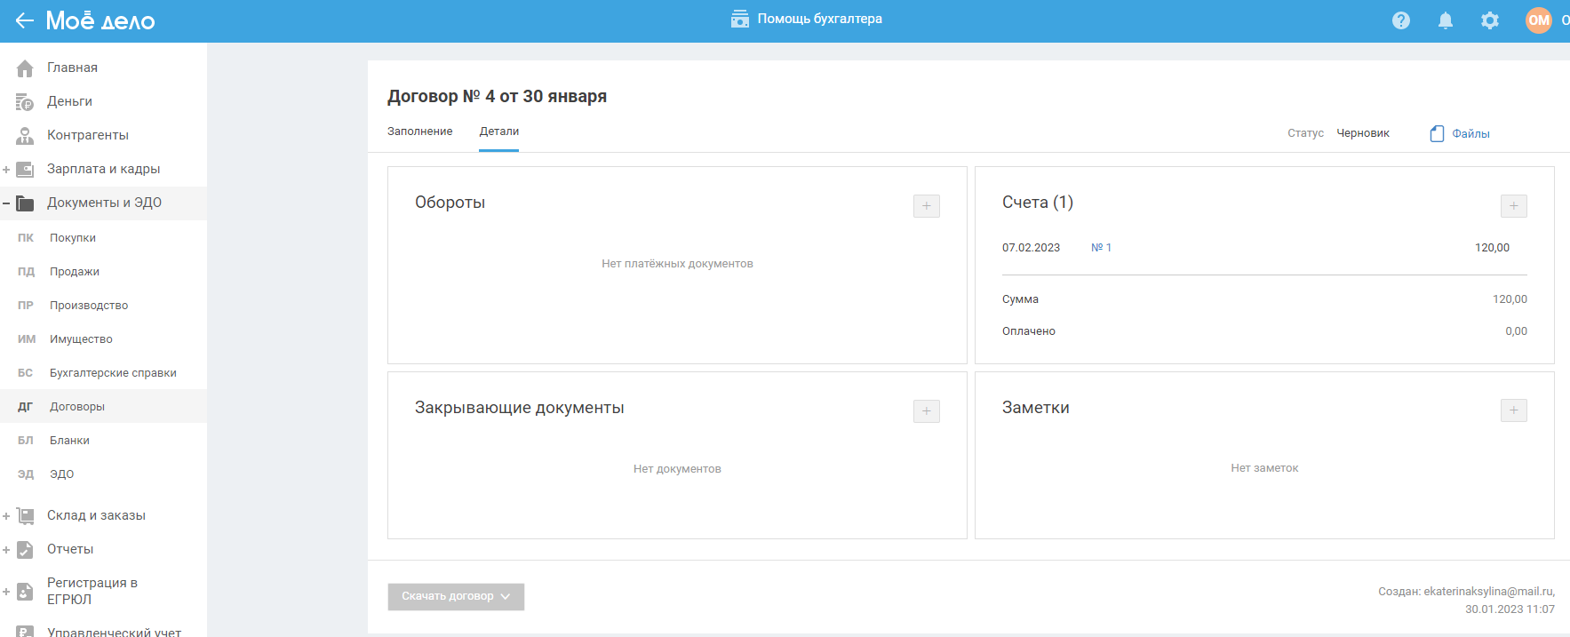Screen dimensions: 1570x637
Task: Click the creator email ekaterinaksylina@mail.ru
Action: click(x=1488, y=592)
